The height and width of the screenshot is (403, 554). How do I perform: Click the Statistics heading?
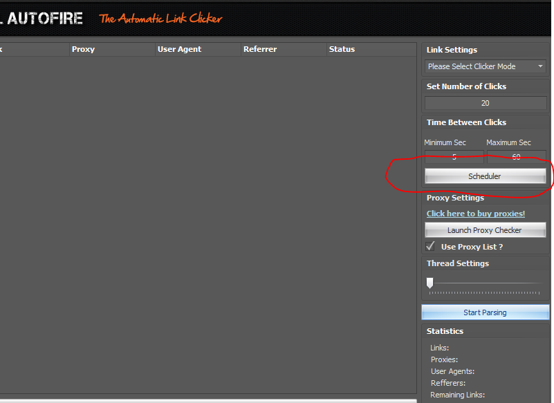(x=445, y=331)
